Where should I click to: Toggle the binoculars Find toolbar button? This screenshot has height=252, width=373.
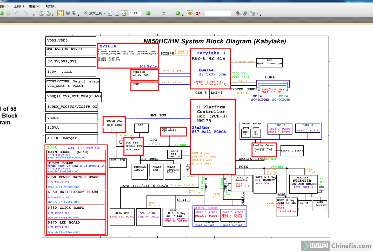[x=190, y=13]
